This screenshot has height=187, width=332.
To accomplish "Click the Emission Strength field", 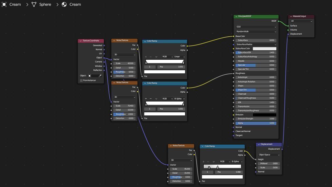I will [x=256, y=119].
